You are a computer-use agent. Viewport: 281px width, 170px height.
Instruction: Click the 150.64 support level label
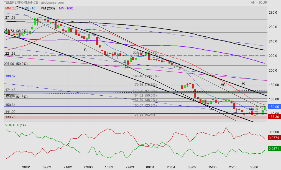(10, 105)
